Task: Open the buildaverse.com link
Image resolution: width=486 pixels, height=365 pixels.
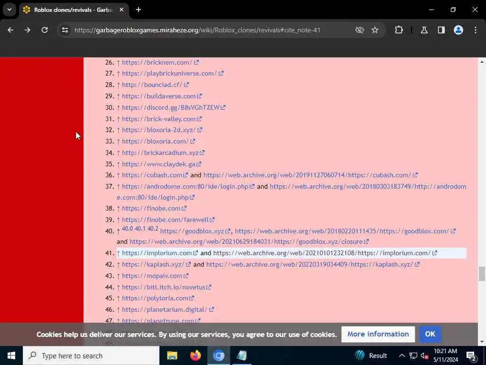Action: pyautogui.click(x=159, y=96)
